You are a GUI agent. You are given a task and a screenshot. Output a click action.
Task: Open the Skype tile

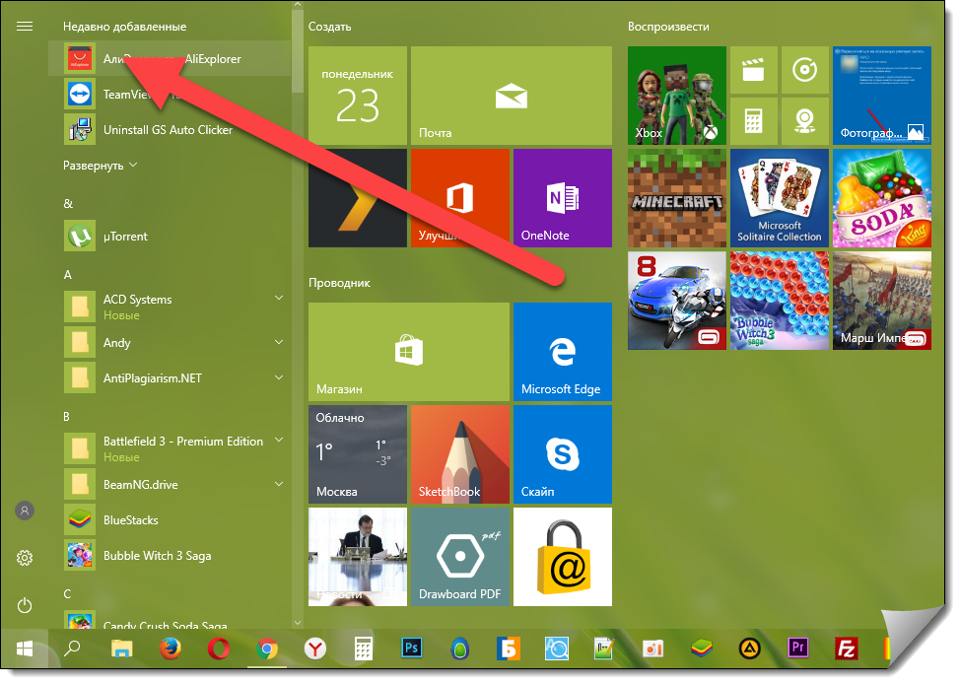pyautogui.click(x=562, y=453)
